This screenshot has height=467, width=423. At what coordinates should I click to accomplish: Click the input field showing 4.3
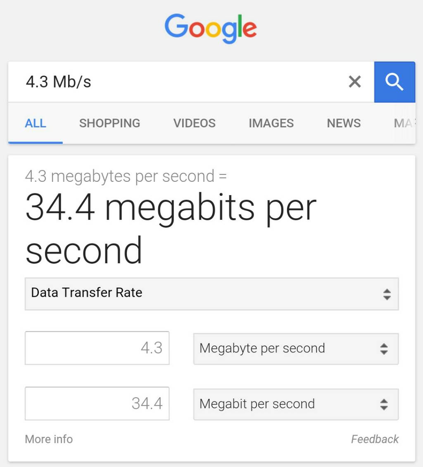[x=97, y=348]
